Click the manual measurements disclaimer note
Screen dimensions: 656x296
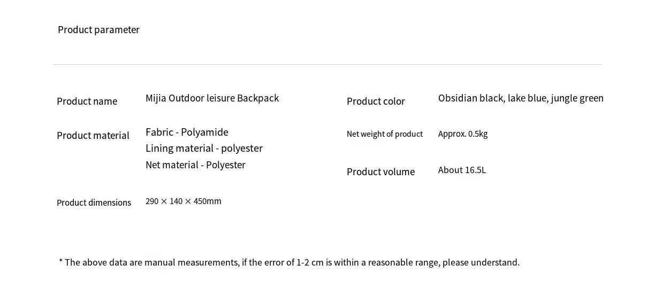[292, 262]
